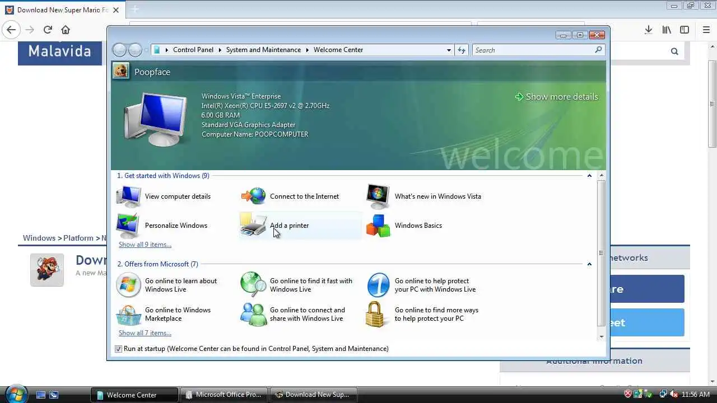This screenshot has height=403, width=717.
Task: Click the Malavida logo
Action: (x=59, y=51)
